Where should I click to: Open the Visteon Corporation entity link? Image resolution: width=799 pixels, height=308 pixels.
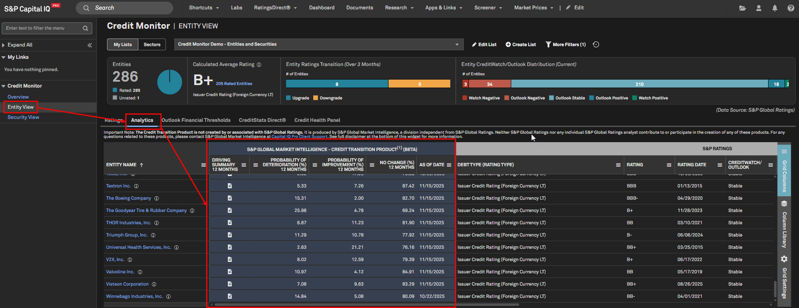127,284
